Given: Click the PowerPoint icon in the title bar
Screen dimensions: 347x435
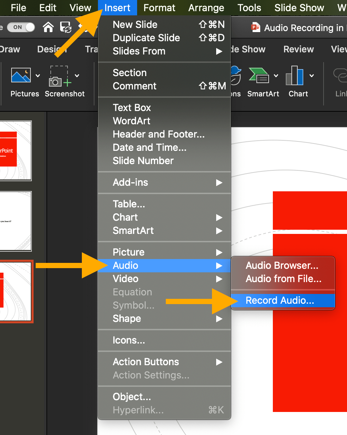Looking at the screenshot, I should pos(255,27).
